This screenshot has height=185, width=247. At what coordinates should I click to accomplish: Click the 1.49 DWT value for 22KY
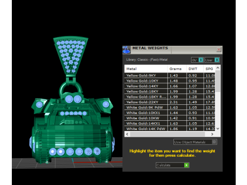(x=192, y=102)
